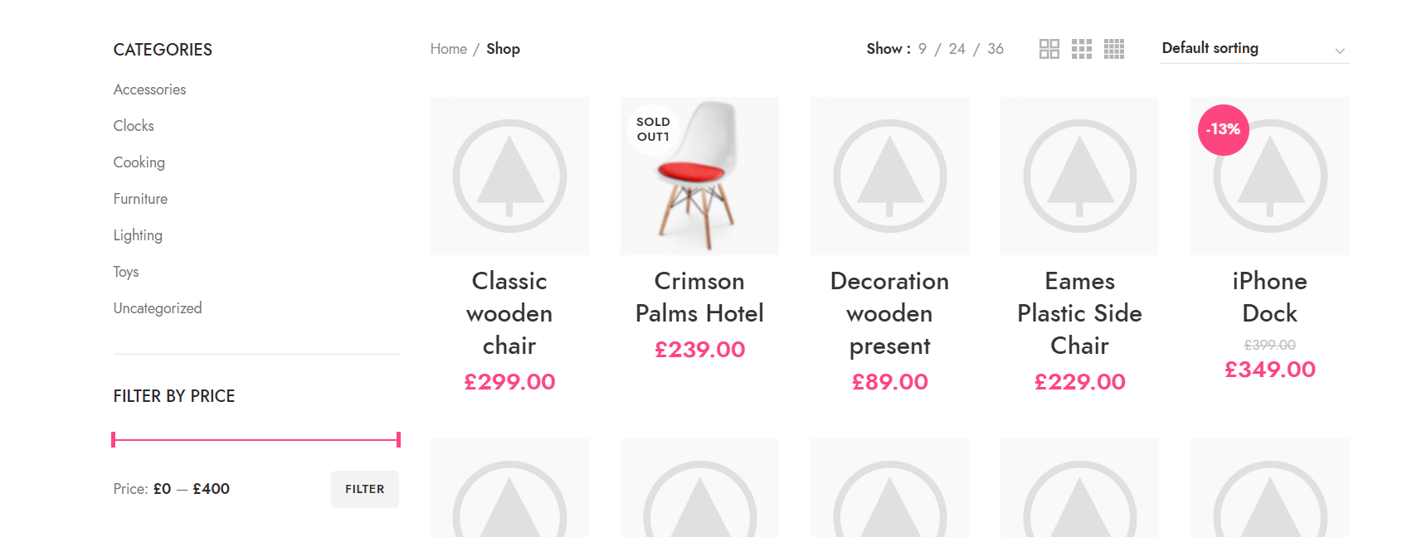Switch to four-column grid view icon

(x=1114, y=49)
